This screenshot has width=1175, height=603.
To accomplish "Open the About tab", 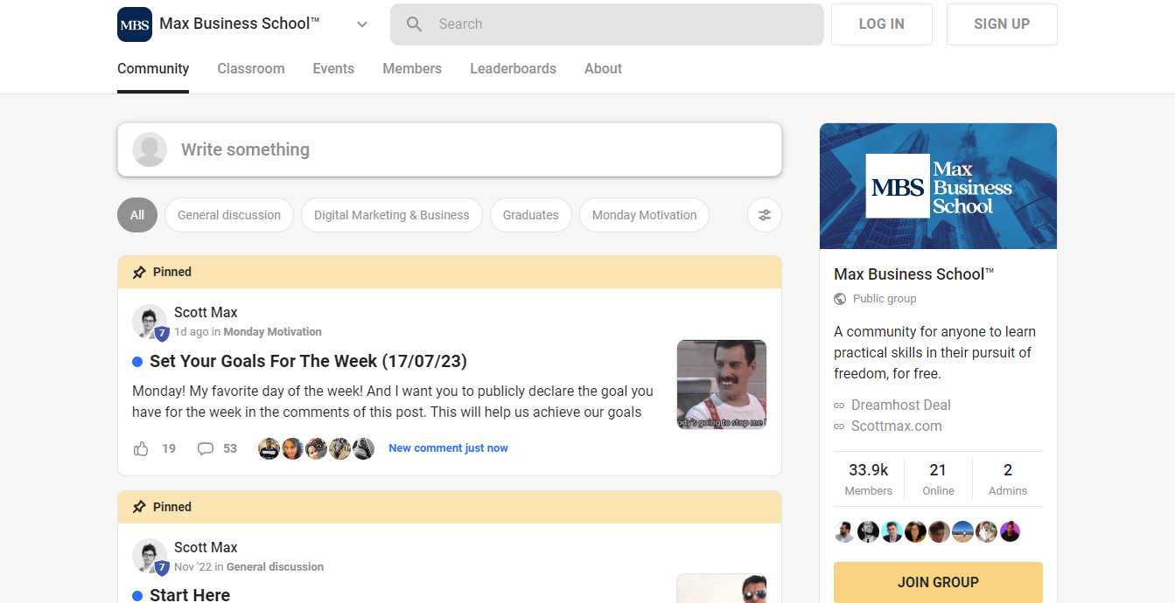I will click(x=603, y=69).
